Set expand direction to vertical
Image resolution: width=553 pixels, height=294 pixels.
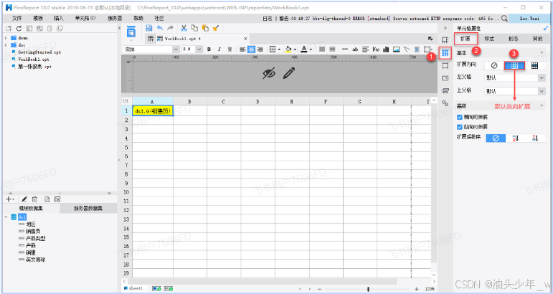pyautogui.click(x=514, y=65)
